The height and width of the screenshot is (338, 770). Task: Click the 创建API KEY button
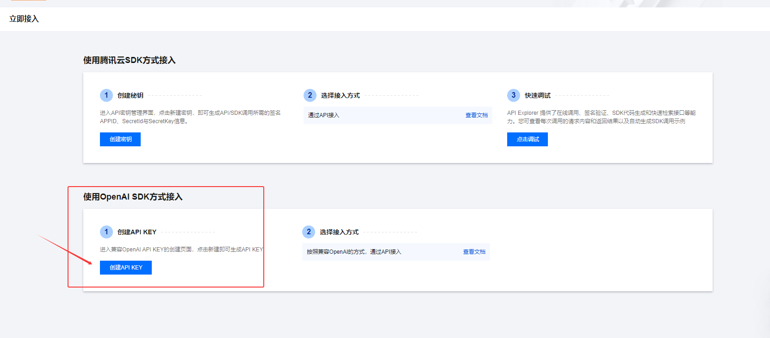(126, 268)
